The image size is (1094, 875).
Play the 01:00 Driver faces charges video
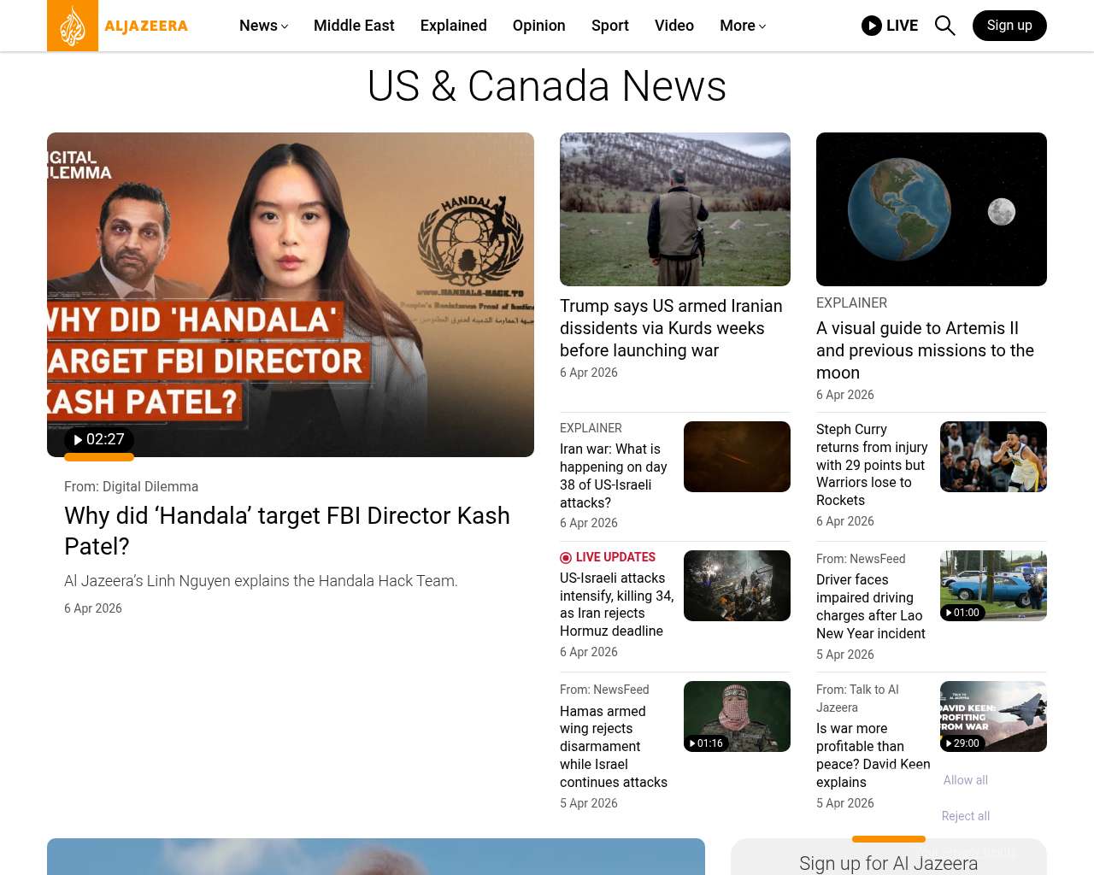click(962, 613)
